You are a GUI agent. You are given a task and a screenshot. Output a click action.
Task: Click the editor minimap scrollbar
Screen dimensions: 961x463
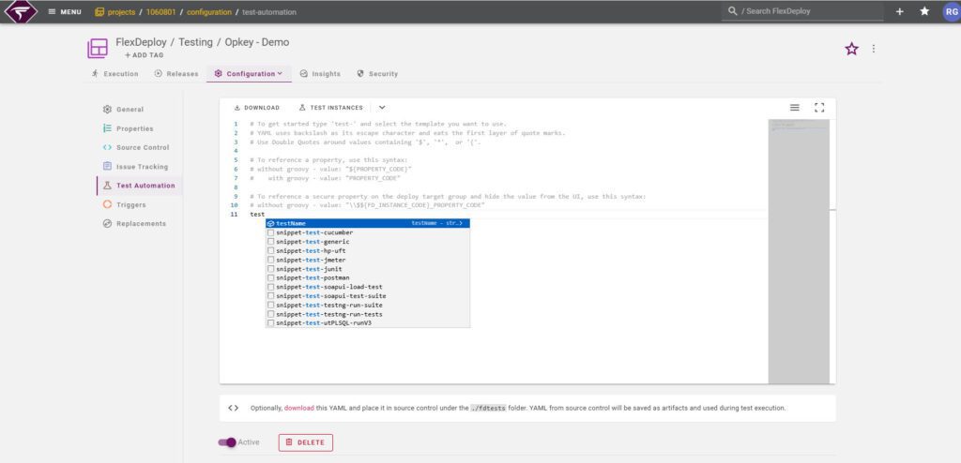799,251
